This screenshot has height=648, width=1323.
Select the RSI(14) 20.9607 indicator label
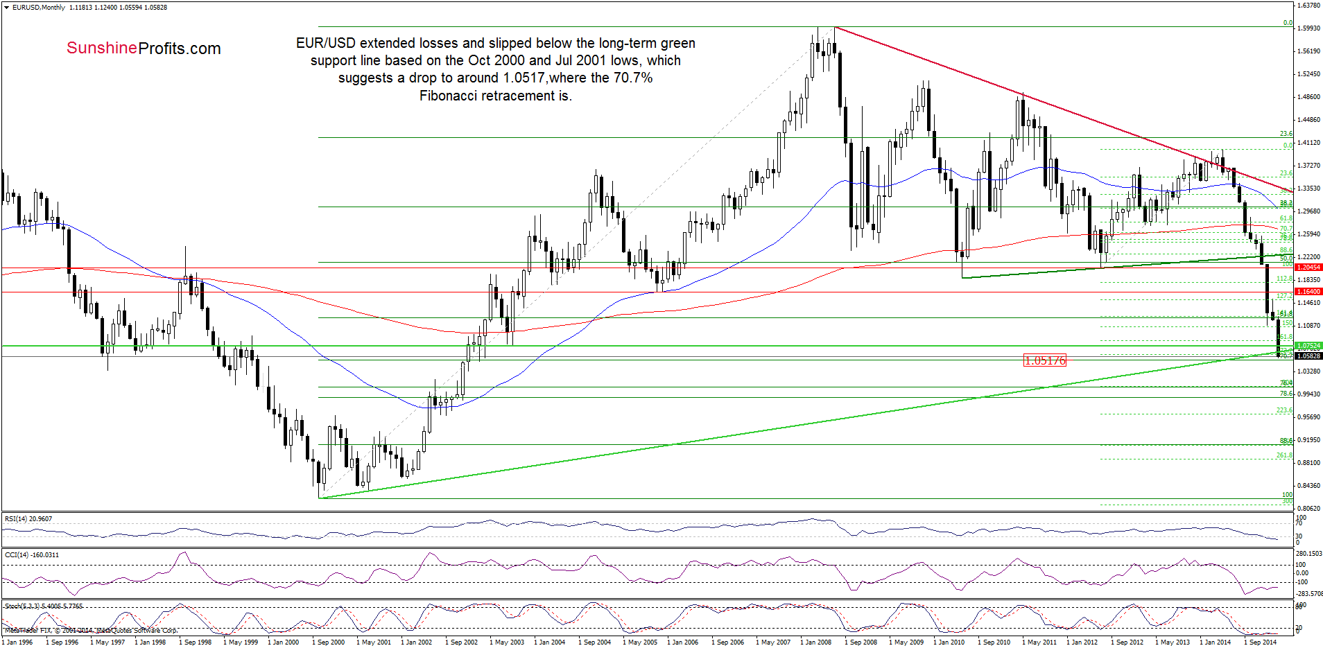tap(28, 519)
